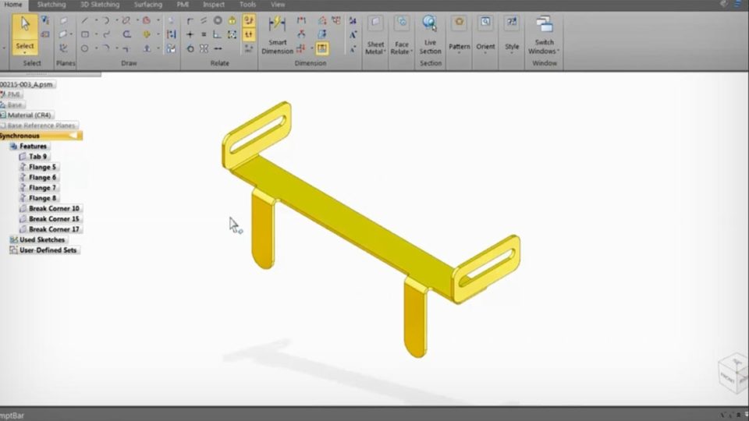Click the Face Relate button
This screenshot has width=749, height=421.
[402, 34]
